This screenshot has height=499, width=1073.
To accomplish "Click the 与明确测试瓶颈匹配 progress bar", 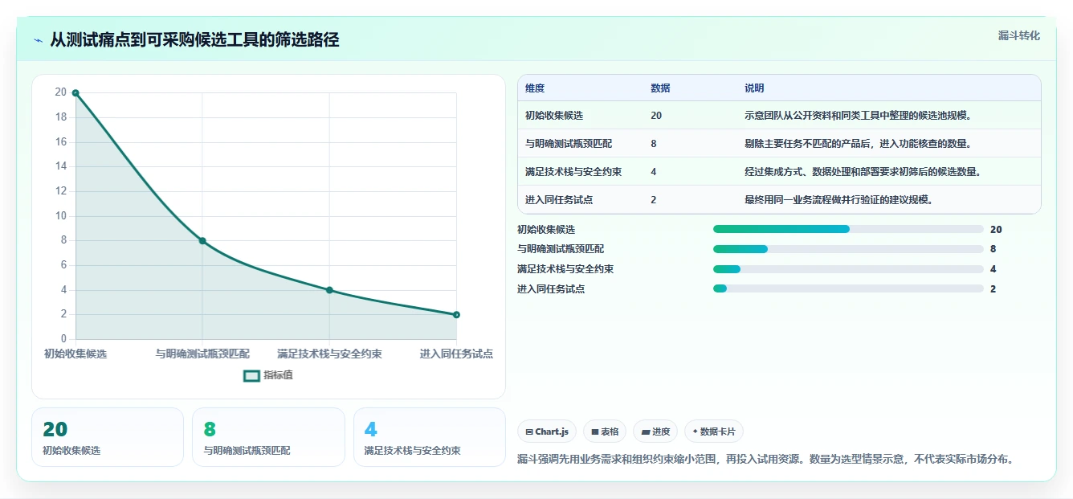I will point(848,249).
